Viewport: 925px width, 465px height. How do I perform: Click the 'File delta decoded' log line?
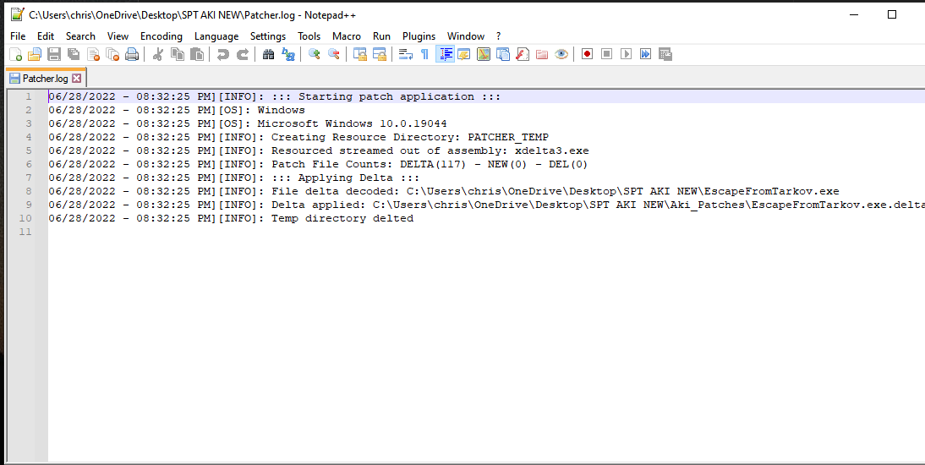click(x=444, y=192)
